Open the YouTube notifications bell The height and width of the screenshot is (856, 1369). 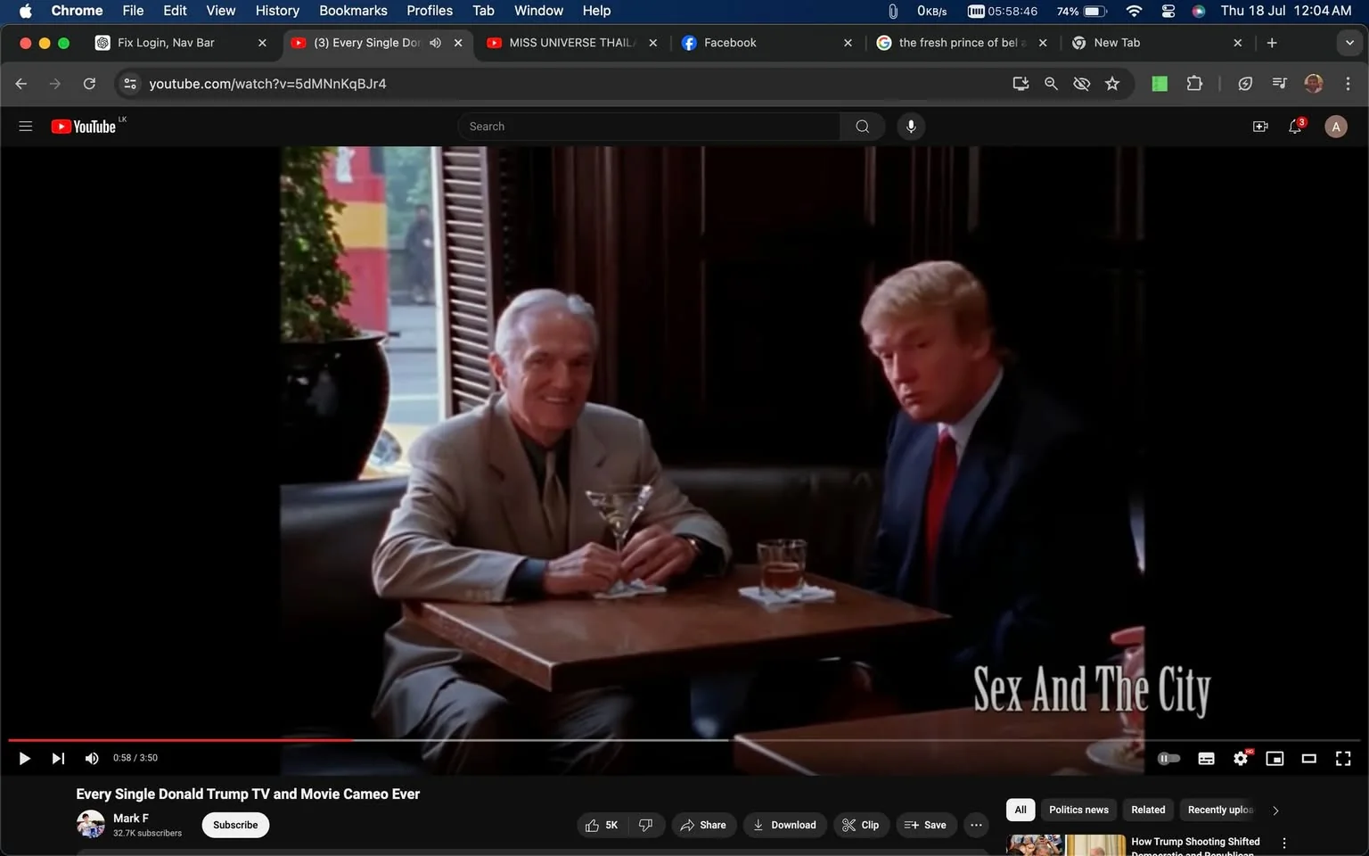pos(1296,127)
